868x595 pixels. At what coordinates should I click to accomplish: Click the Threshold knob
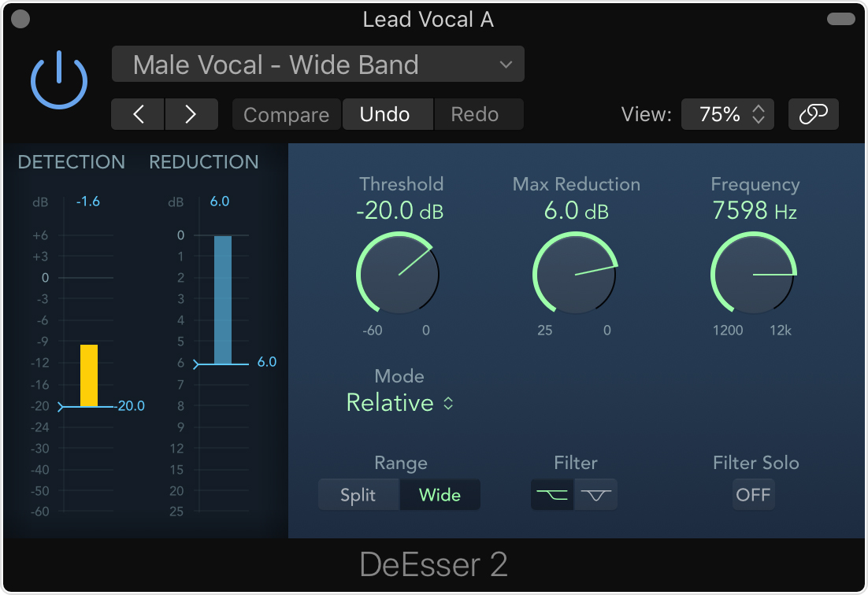click(398, 274)
